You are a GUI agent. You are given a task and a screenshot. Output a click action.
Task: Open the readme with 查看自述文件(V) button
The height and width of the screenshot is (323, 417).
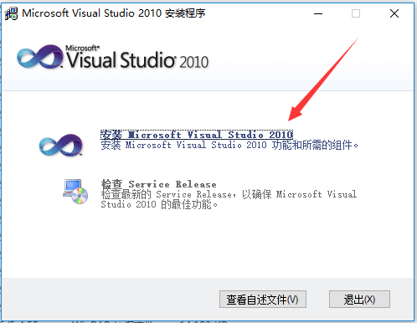point(263,300)
